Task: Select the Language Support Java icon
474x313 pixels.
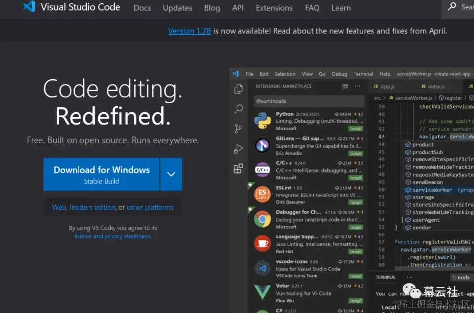Action: point(262,243)
